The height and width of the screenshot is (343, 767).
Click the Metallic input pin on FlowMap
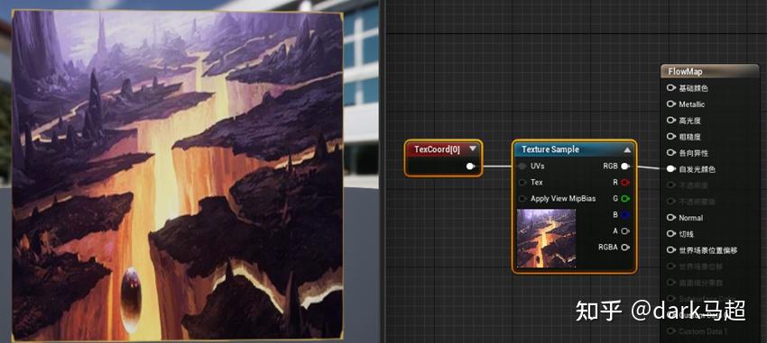pyautogui.click(x=671, y=104)
